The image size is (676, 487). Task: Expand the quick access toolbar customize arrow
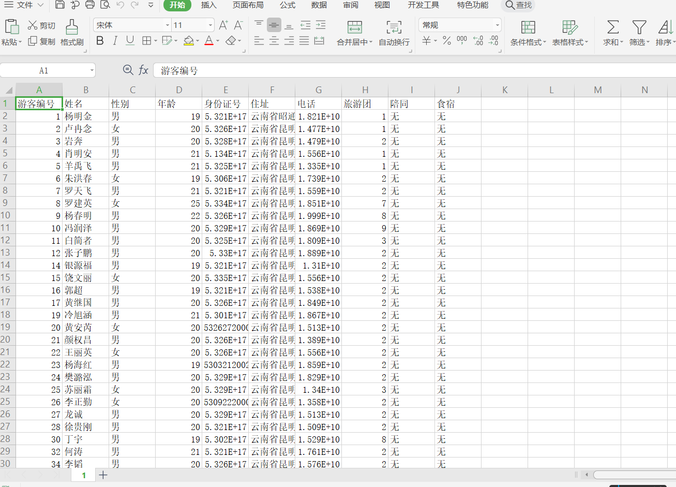pos(151,5)
